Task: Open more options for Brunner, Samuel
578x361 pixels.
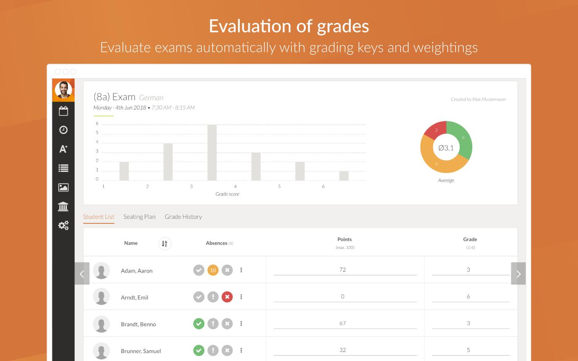Action: coord(241,350)
